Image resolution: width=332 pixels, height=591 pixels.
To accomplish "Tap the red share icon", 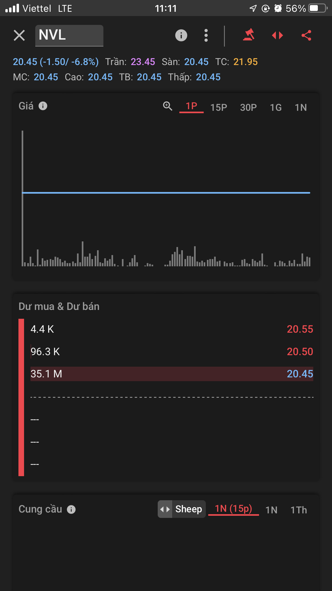I will point(306,35).
